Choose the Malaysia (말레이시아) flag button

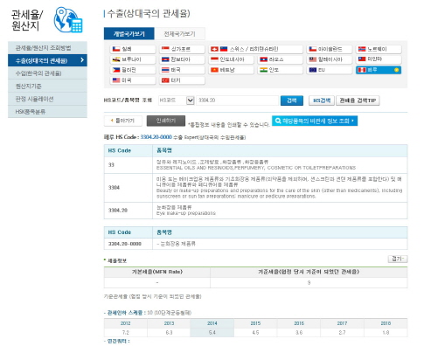point(330,59)
